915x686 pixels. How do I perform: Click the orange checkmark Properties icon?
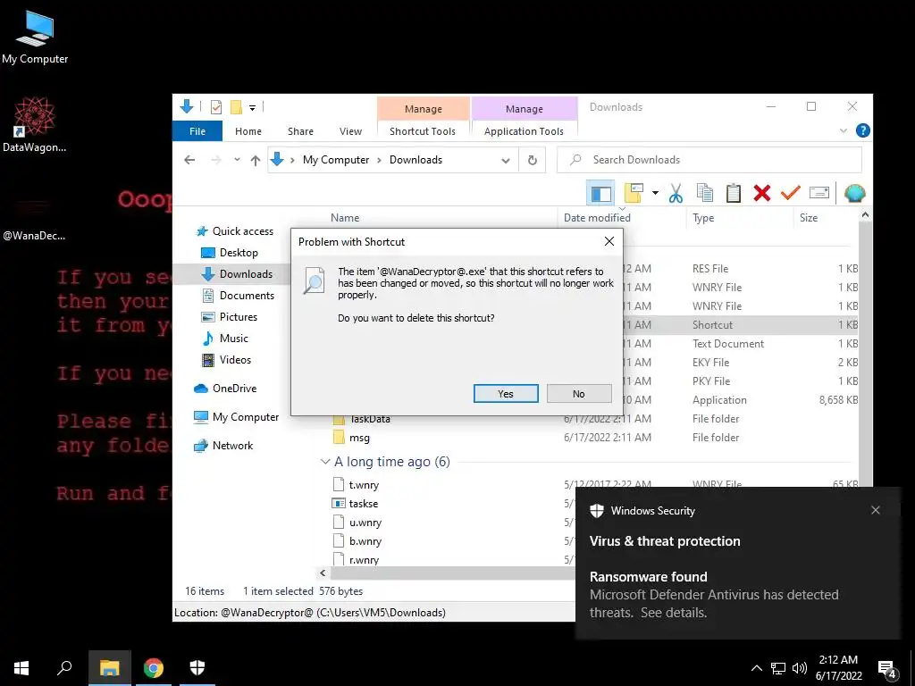click(790, 193)
